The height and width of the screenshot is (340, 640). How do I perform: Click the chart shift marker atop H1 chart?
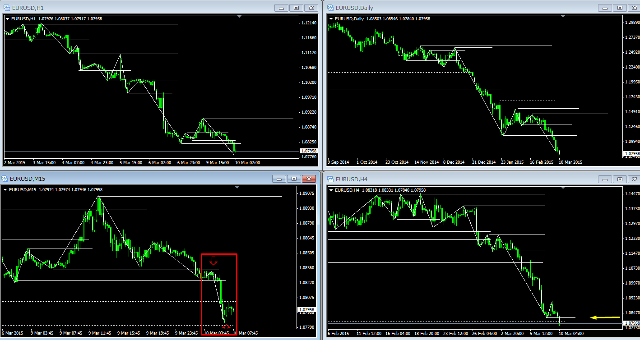(240, 17)
